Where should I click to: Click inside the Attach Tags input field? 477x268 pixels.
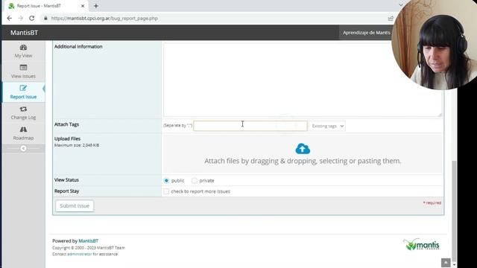click(x=250, y=126)
